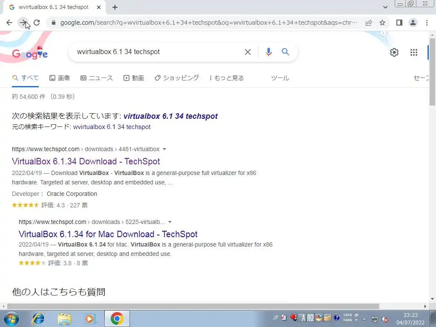Click the techspot.com 4481-virtualbox URL text
The width and height of the screenshot is (436, 327).
pyautogui.click(x=86, y=149)
